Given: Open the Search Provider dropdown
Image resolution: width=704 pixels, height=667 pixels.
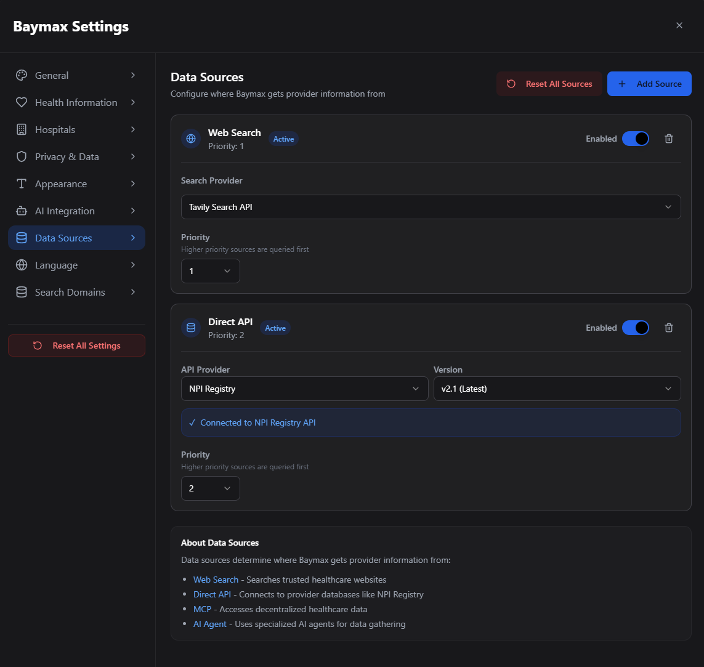Looking at the screenshot, I should coord(431,207).
